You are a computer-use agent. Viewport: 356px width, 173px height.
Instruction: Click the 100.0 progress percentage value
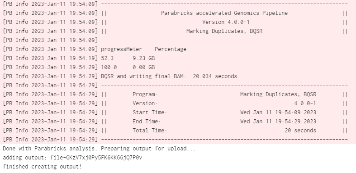(x=109, y=67)
